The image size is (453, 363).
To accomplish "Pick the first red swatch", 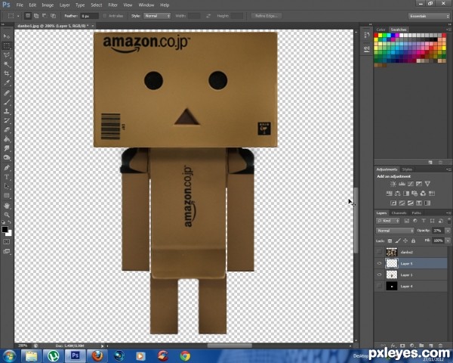I will click(376, 36).
